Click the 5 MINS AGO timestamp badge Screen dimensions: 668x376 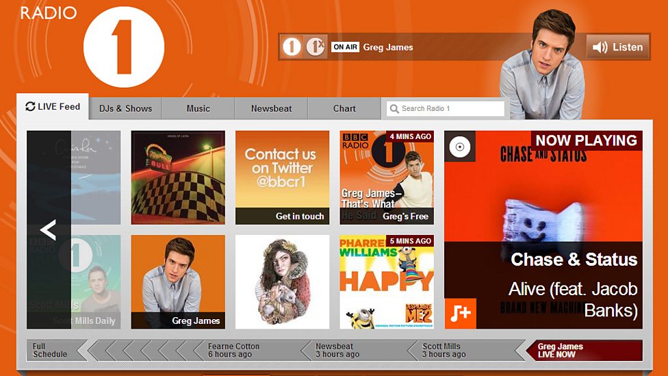click(410, 241)
